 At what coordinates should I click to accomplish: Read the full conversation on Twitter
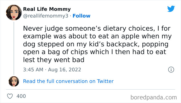[68, 81]
